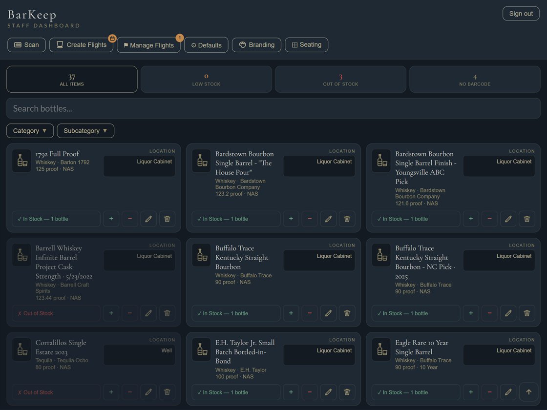Delete the Bardstown "The House Pour" entry
The image size is (547, 410).
(x=347, y=219)
